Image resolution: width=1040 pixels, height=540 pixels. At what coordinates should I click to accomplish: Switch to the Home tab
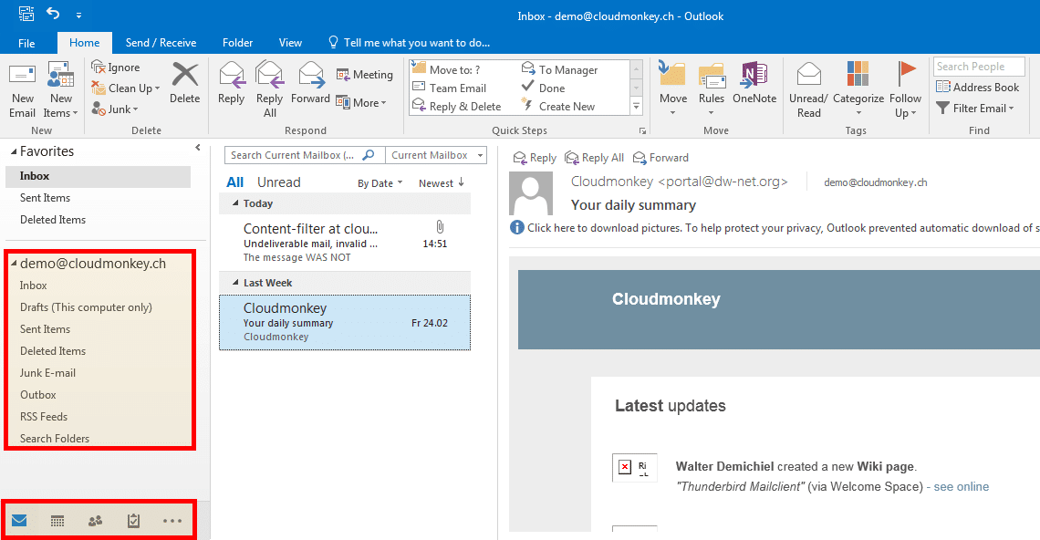(x=84, y=43)
